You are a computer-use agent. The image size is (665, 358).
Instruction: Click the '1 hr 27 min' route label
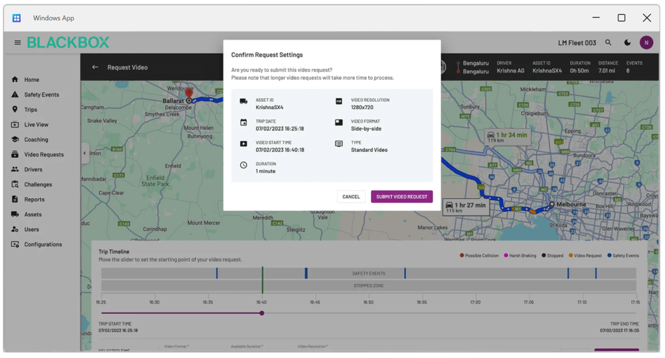[x=466, y=207]
